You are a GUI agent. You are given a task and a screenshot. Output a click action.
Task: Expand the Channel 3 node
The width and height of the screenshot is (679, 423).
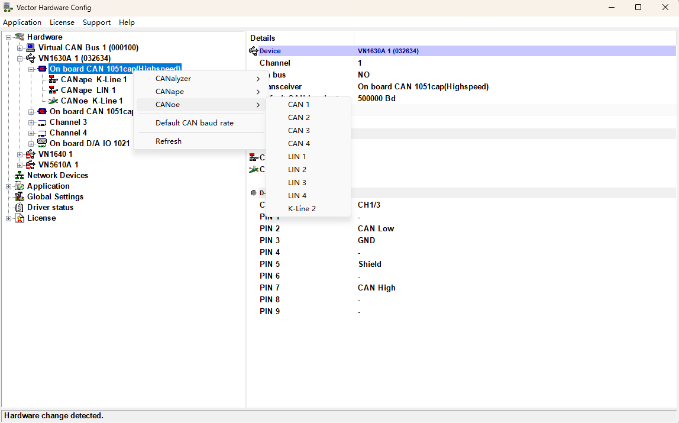coord(31,122)
